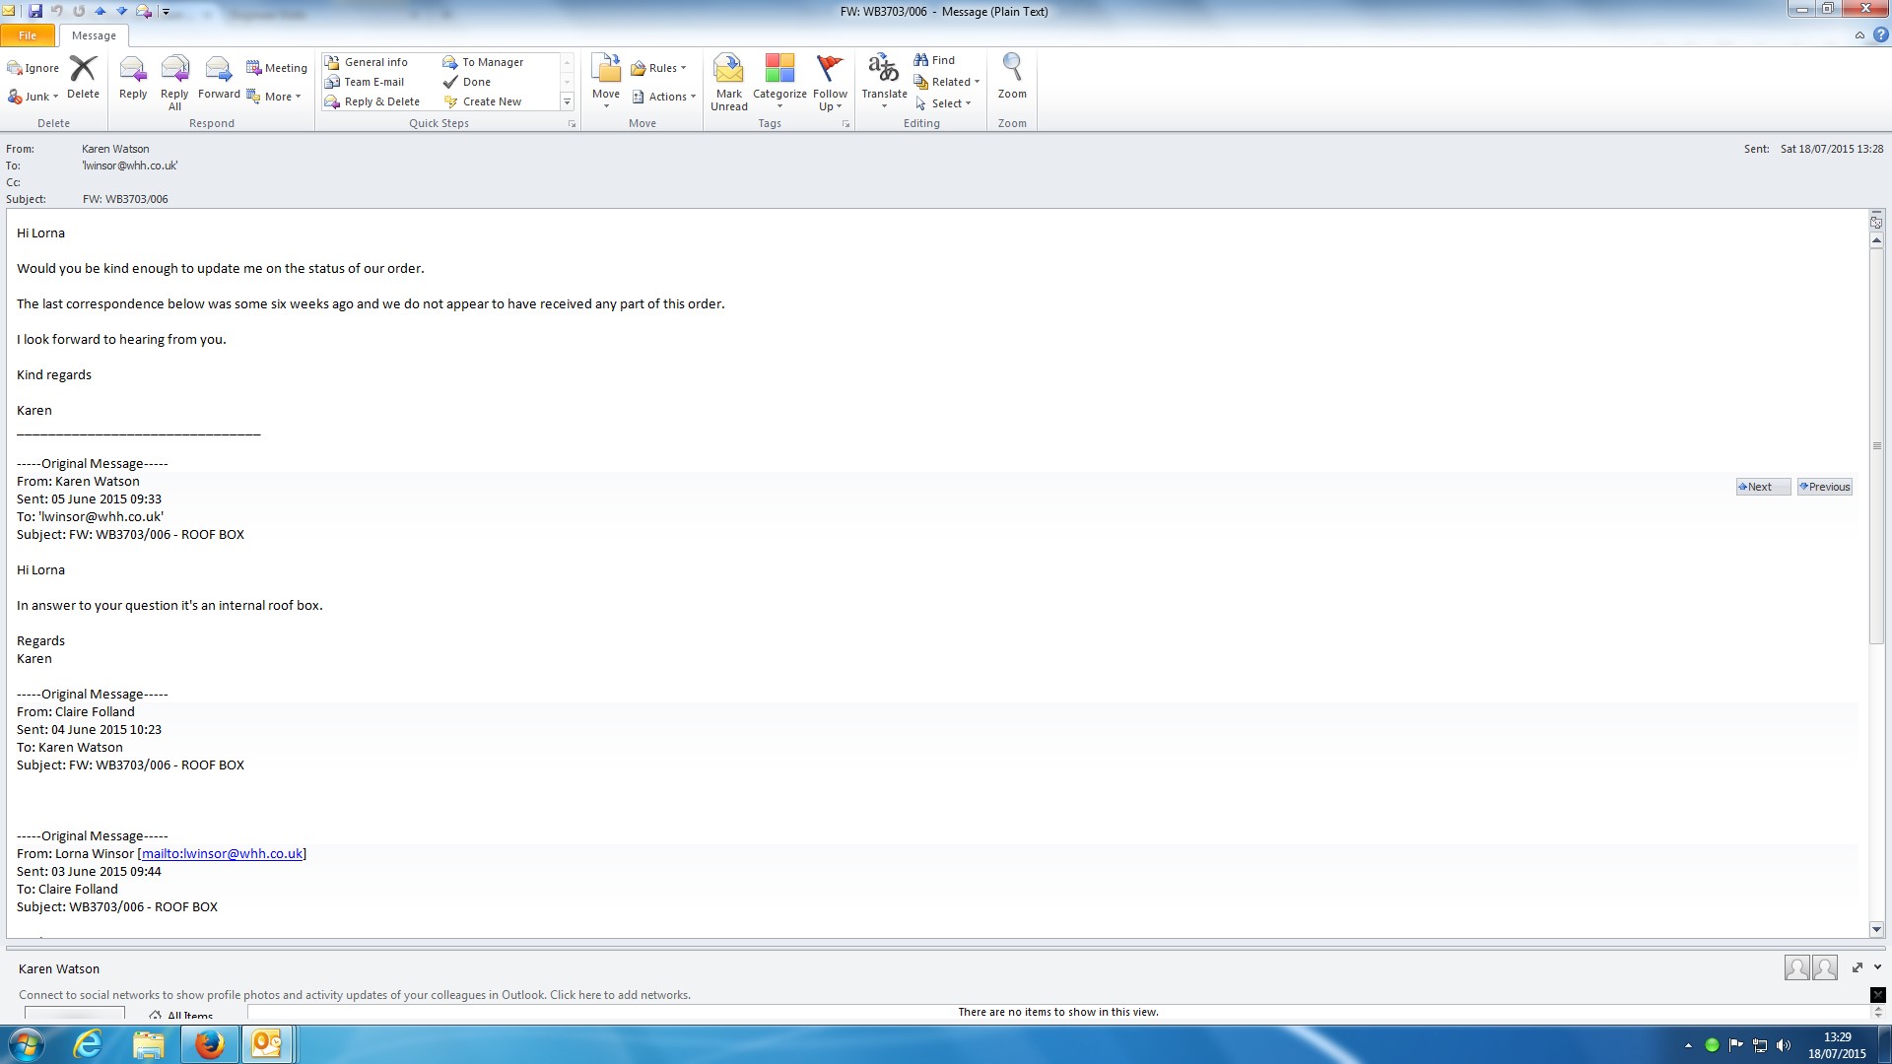Open Firefox from the taskbar
1892x1064 pixels.
[x=209, y=1044]
